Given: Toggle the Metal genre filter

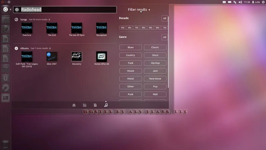Looking at the screenshot, I should (x=130, y=79).
